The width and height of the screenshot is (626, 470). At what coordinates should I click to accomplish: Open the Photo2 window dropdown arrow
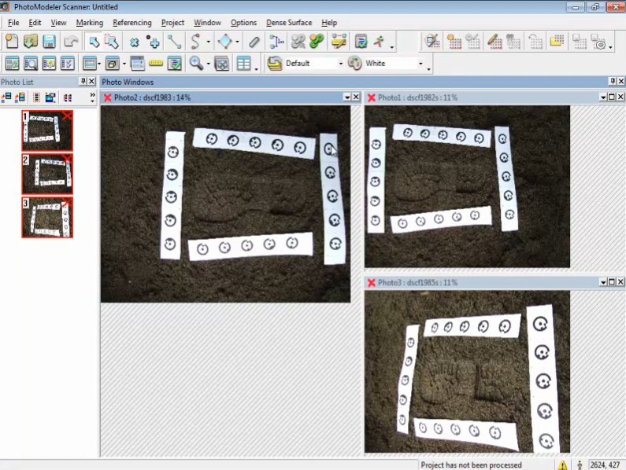pyautogui.click(x=346, y=97)
